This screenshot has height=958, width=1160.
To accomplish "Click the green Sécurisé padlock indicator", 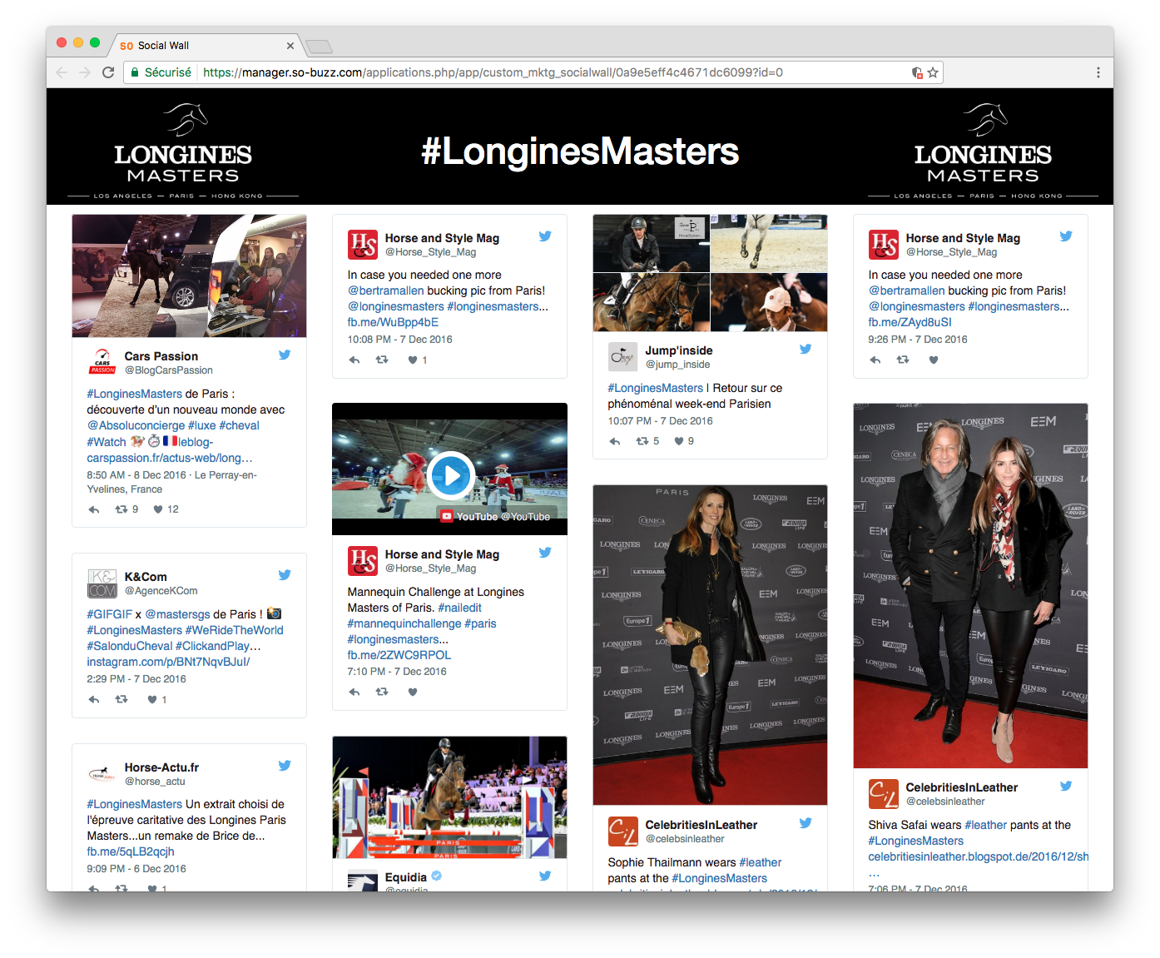I will pos(161,72).
